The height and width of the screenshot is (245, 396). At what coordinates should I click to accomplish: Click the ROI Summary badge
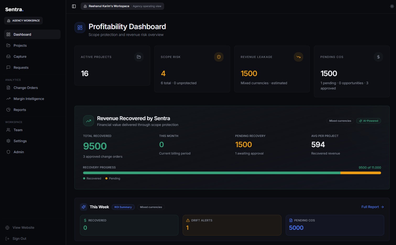(x=123, y=207)
